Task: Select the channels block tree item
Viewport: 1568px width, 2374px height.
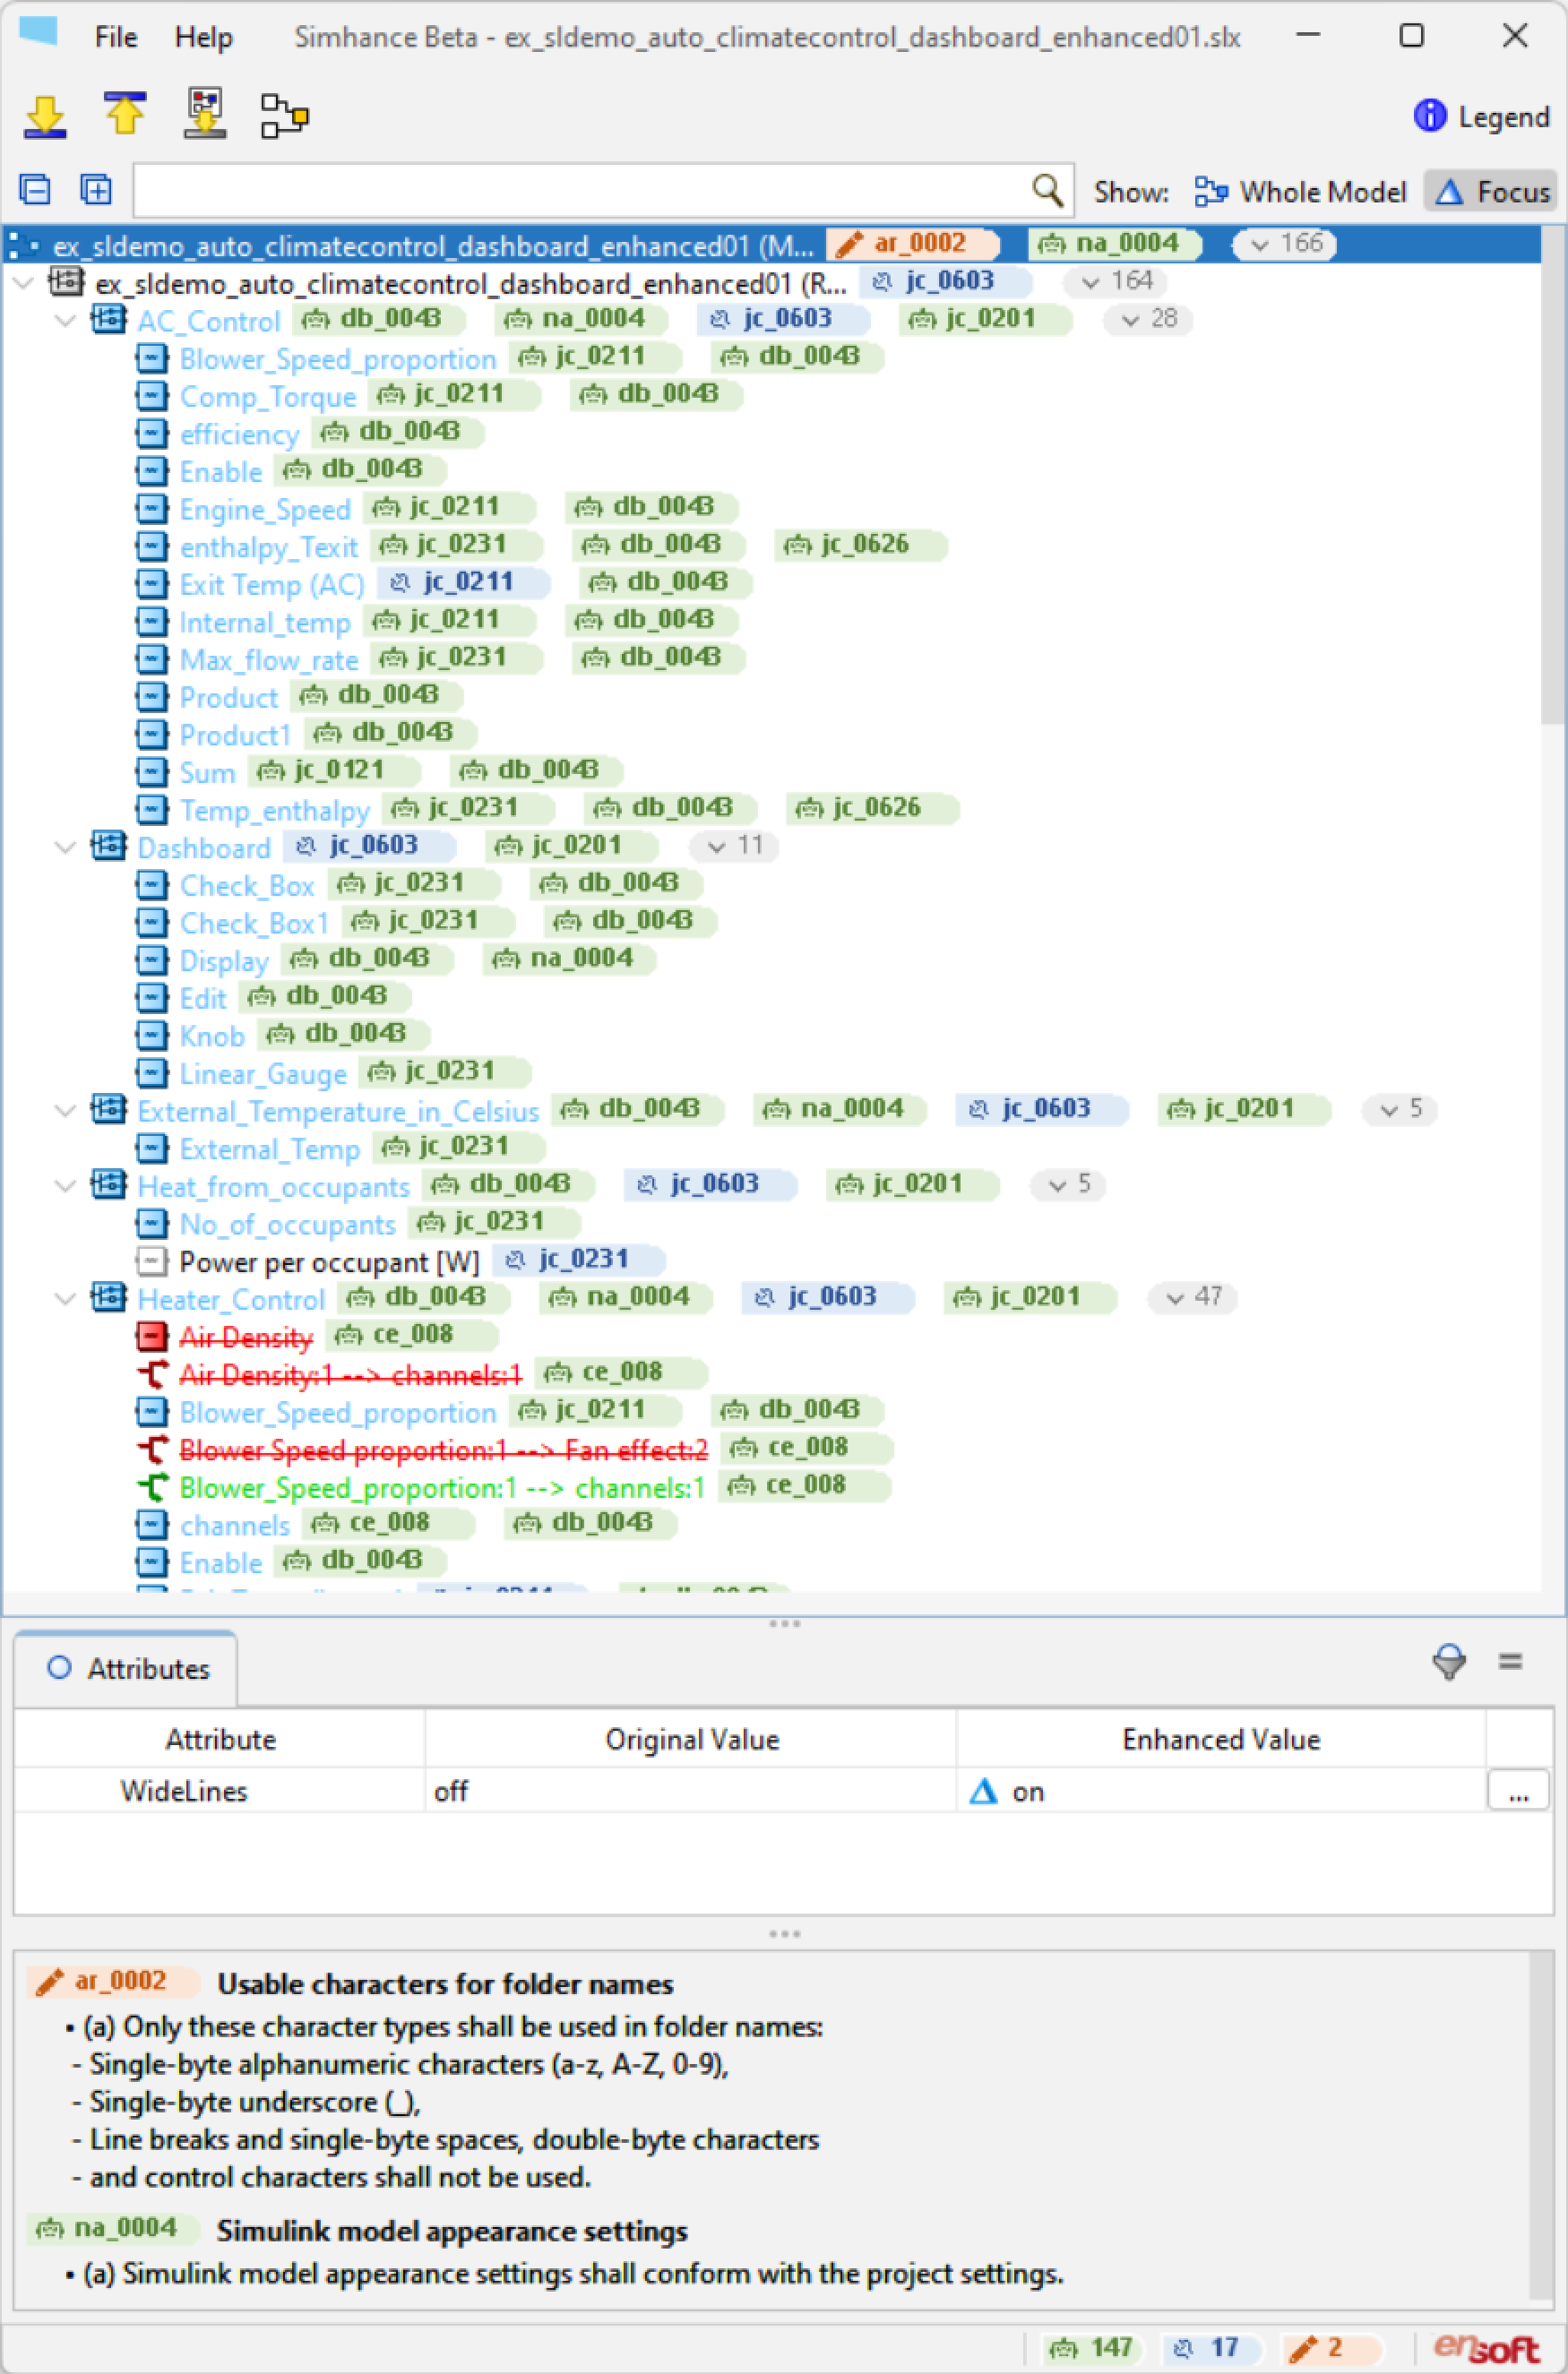Action: click(x=235, y=1525)
